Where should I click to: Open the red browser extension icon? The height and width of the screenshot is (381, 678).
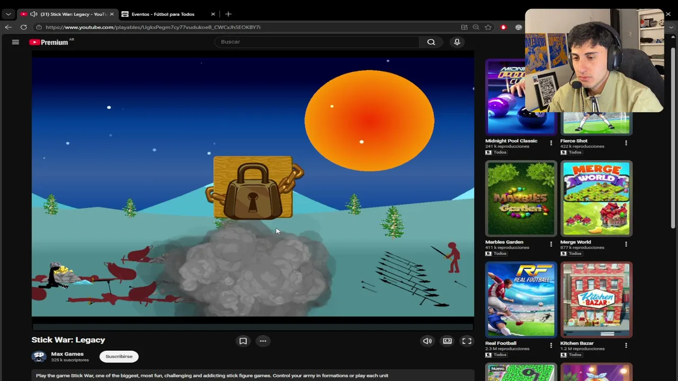point(503,27)
